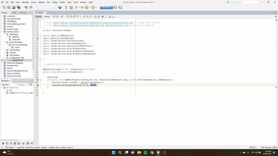This screenshot has width=278, height=156.
Task: Click the Save All toolbar icon
Action: coord(19,7)
